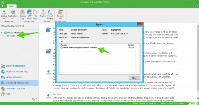
Task: Open Files view
Action: click(x=8, y=94)
